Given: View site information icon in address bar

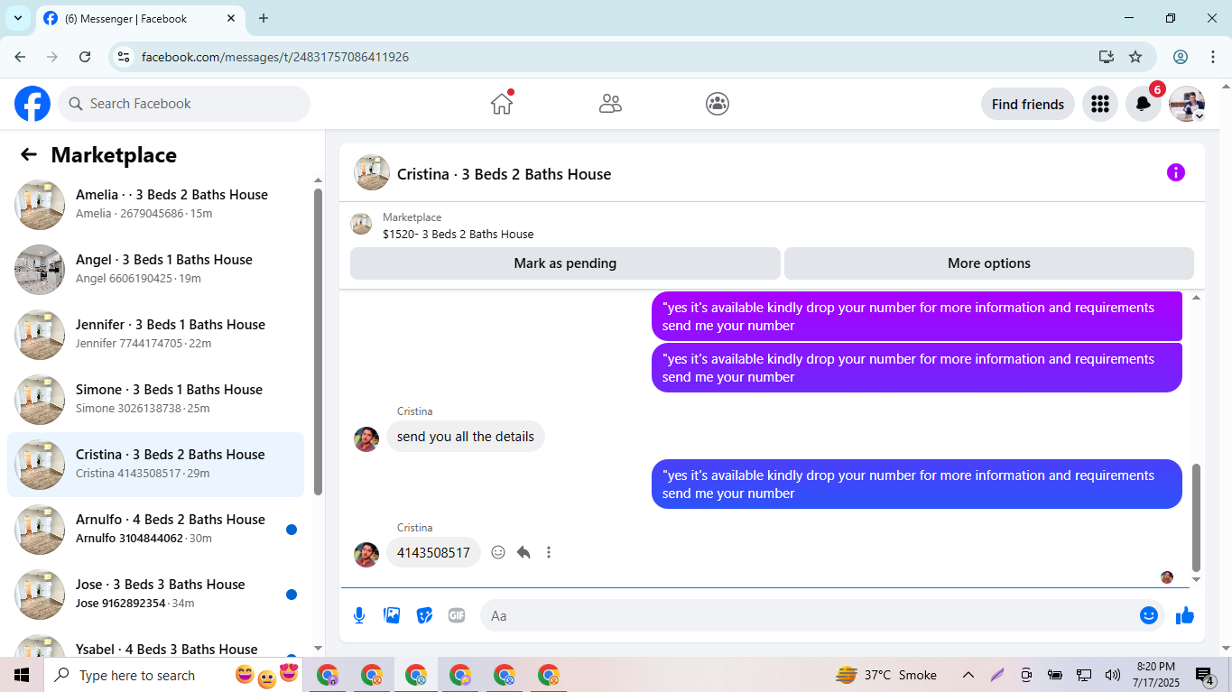Looking at the screenshot, I should coord(125,57).
